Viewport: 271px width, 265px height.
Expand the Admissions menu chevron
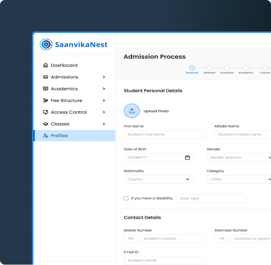104,77
